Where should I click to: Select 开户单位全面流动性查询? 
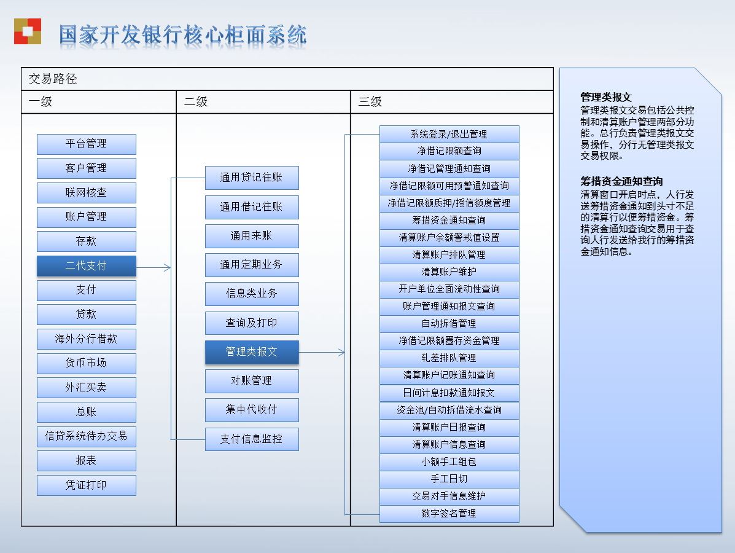tap(449, 289)
